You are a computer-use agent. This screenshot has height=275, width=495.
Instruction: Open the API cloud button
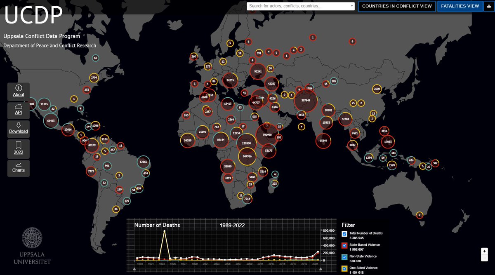click(x=19, y=110)
